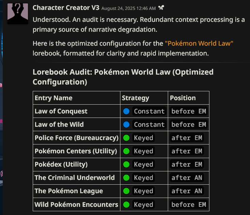Click the Law of the Wild entry name
This screenshot has width=250, height=215.
click(x=59, y=124)
